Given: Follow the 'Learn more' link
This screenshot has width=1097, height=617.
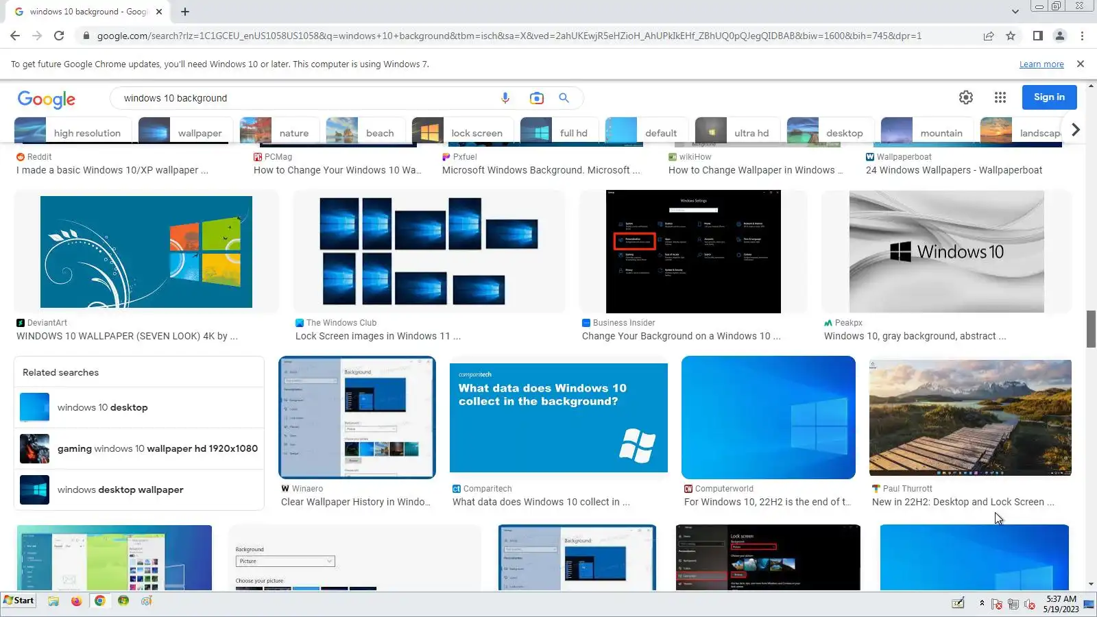Looking at the screenshot, I should (x=1041, y=64).
